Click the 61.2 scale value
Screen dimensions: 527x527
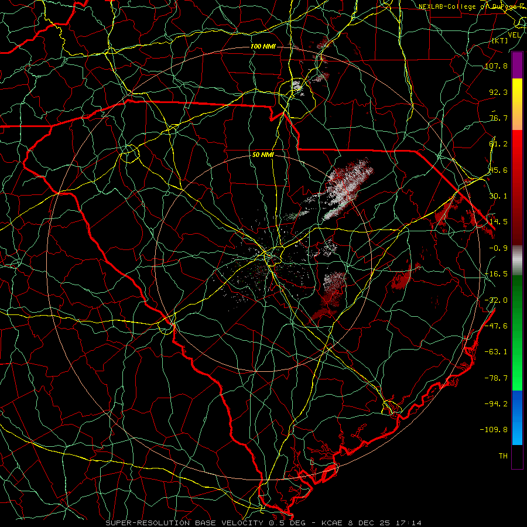click(498, 144)
